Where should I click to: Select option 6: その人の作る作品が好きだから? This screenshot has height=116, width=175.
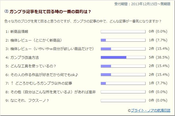(x=42, y=75)
